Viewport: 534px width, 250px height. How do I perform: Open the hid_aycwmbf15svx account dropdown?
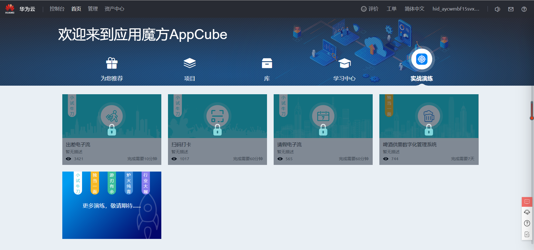click(456, 9)
